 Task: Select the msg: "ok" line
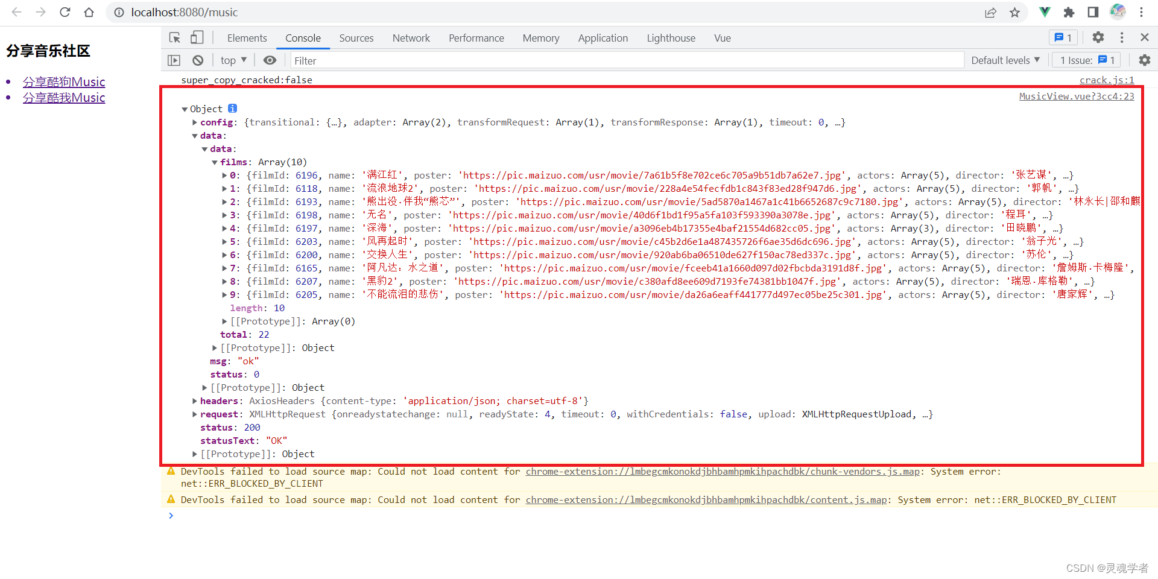coord(235,361)
